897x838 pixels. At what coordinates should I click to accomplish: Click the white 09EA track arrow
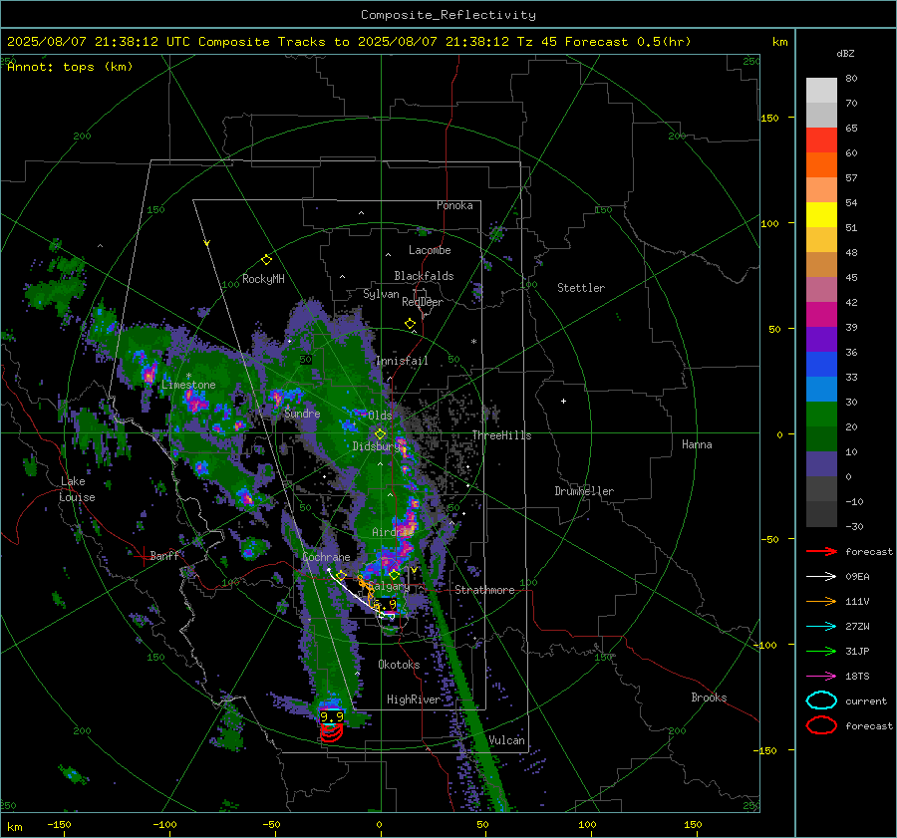point(821,577)
